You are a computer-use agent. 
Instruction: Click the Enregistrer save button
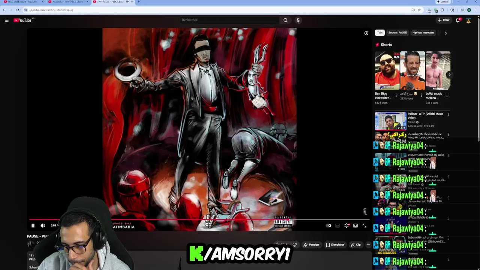tap(335, 245)
